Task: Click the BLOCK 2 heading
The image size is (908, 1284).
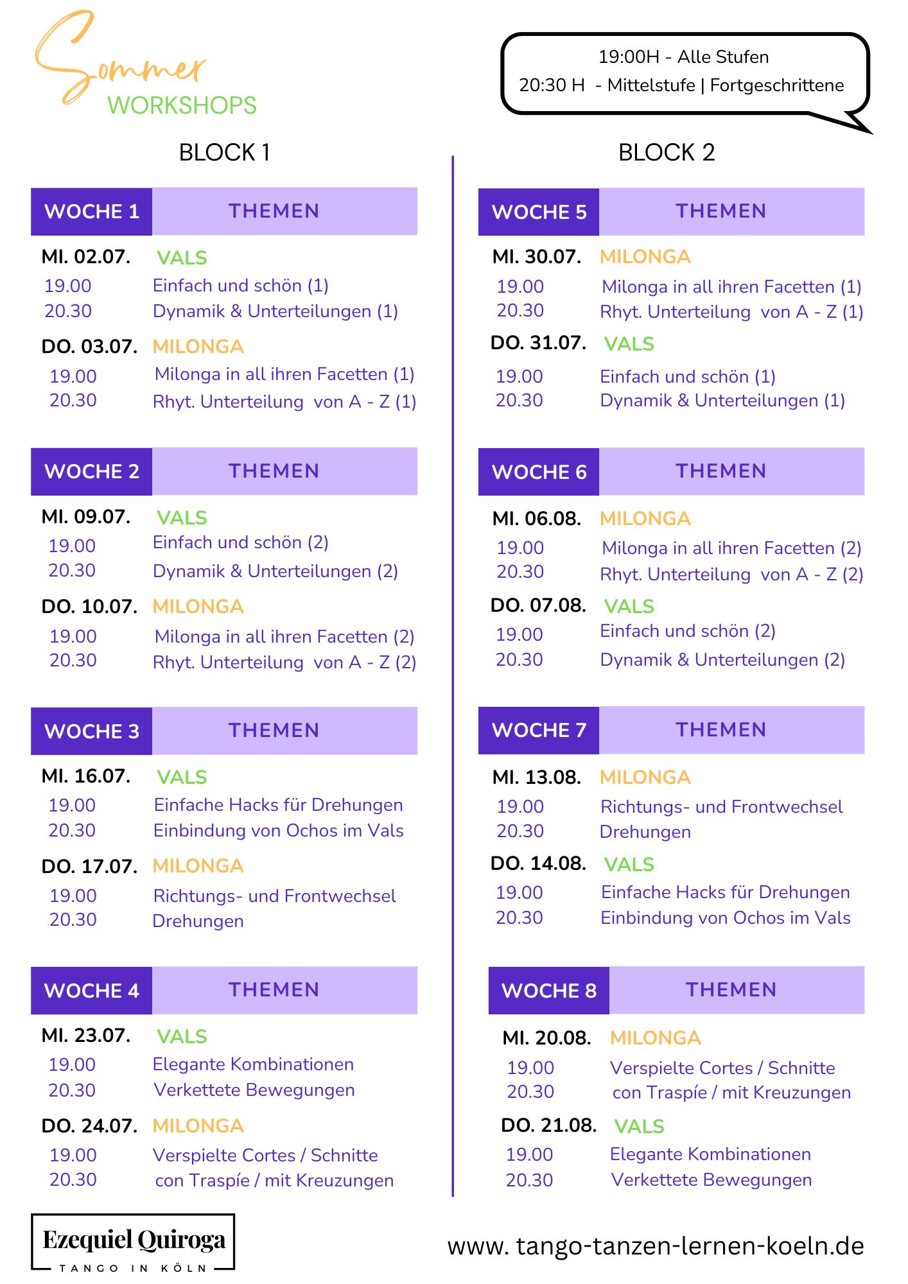Action: (x=667, y=153)
